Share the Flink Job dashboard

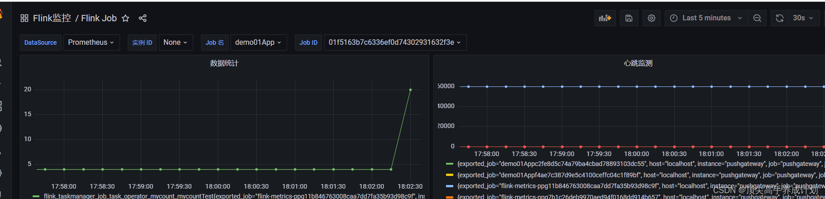(143, 18)
